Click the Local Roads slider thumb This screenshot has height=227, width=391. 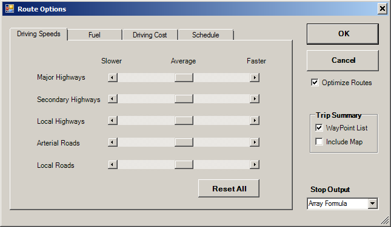184,164
